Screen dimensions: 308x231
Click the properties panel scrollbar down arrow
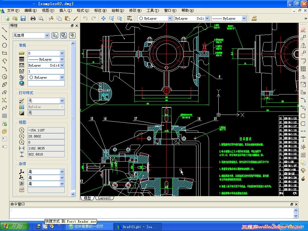coord(73,194)
